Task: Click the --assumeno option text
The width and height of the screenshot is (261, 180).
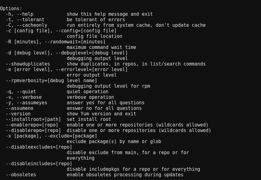Action: pyautogui.click(x=19, y=108)
